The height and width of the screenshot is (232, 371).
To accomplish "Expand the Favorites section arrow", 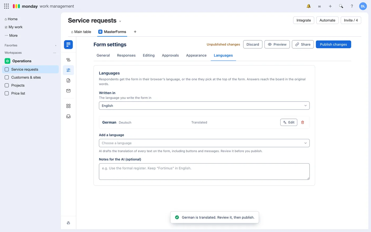I will point(56,46).
